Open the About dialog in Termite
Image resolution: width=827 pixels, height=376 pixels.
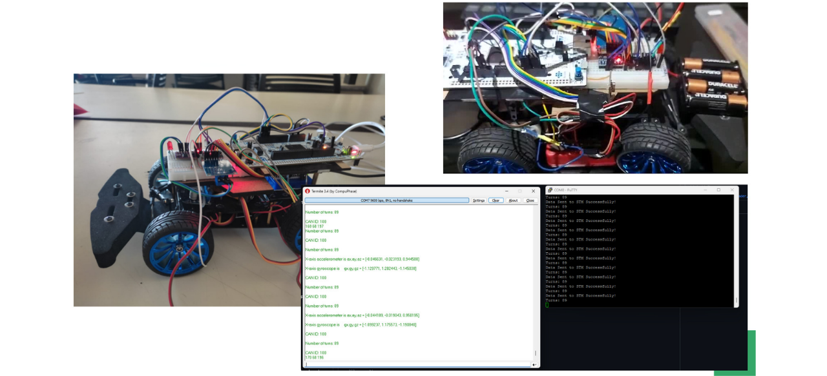(x=513, y=201)
